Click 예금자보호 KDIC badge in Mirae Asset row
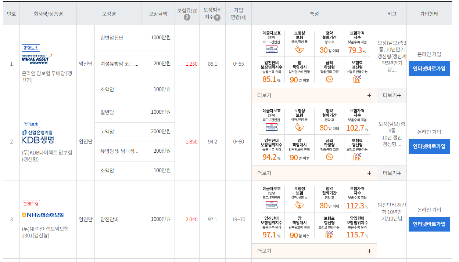Image resolution: width=459 pixels, height=262 pixels. pos(271,50)
